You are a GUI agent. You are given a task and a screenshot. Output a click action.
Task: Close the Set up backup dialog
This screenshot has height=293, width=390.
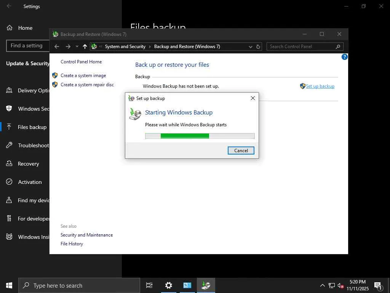(x=253, y=98)
